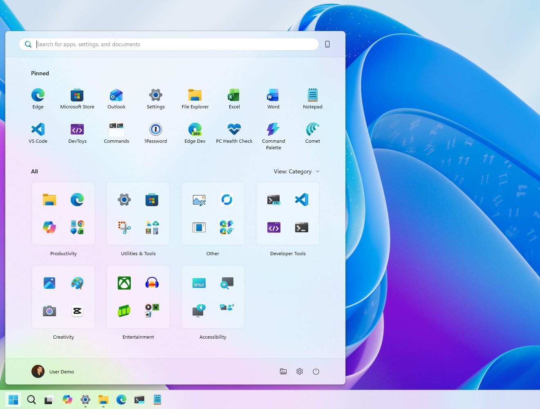Click the search apps input field
The width and height of the screenshot is (540, 409).
168,44
